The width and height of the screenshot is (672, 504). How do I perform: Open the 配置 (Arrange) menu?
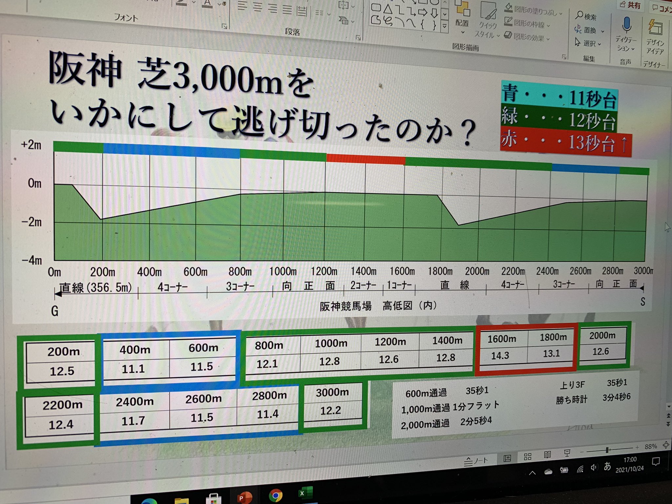pyautogui.click(x=463, y=16)
